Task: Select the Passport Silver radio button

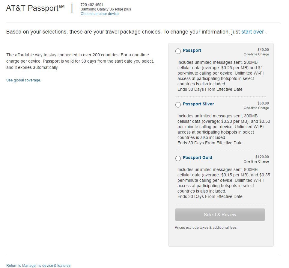Action: click(178, 105)
